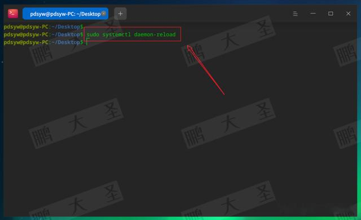Open a new terminal tab with plus button
Image resolution: width=361 pixels, height=220 pixels.
pyautogui.click(x=120, y=14)
